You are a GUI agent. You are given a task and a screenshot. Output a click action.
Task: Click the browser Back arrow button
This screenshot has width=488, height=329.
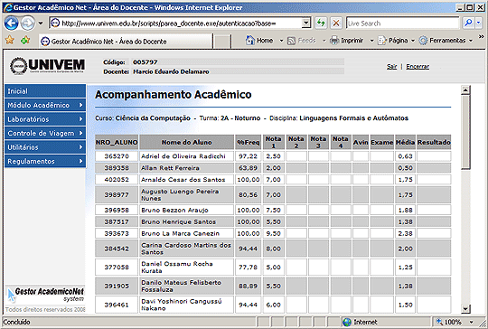click(12, 23)
